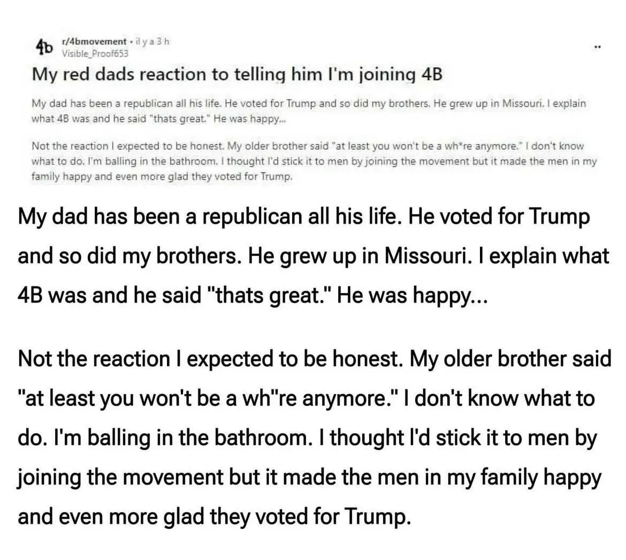Click the large line "at least you won't be"
The image size is (626, 560).
tap(306, 399)
